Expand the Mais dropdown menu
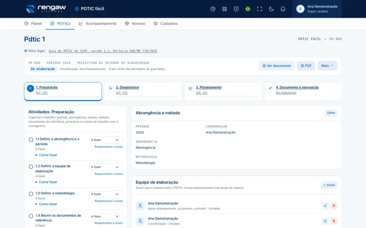 tap(327, 66)
